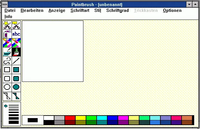Pick the pure blue swatch
Viewport: 200px width, 129px height.
[x=112, y=118]
